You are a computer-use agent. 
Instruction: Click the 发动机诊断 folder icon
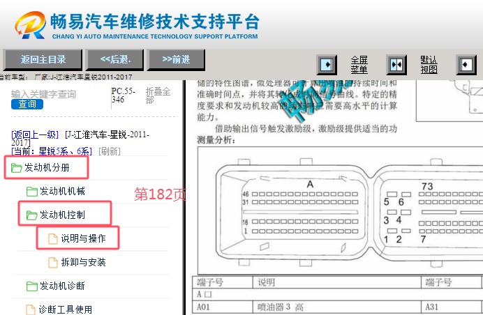[31, 286]
